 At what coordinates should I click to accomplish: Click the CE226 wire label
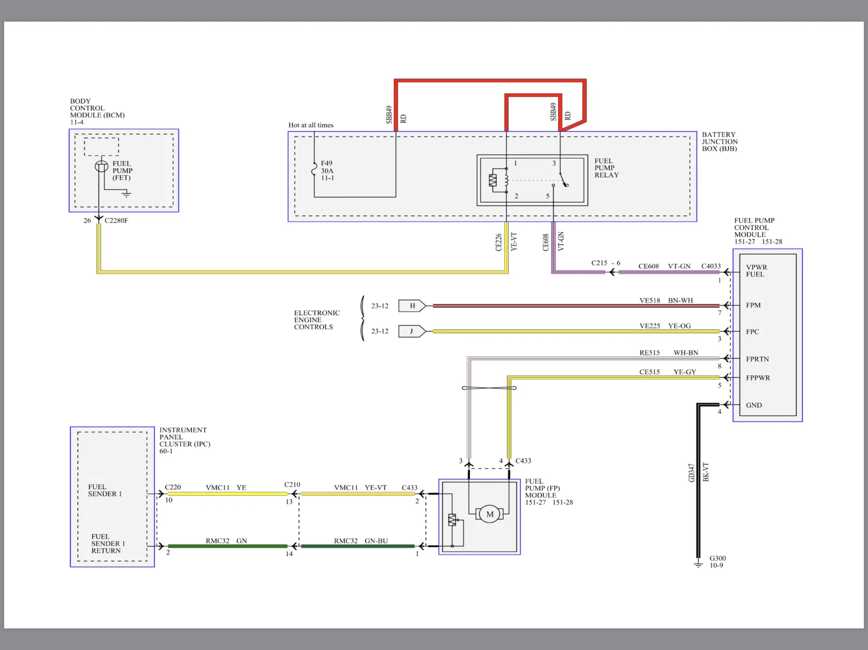tap(499, 242)
